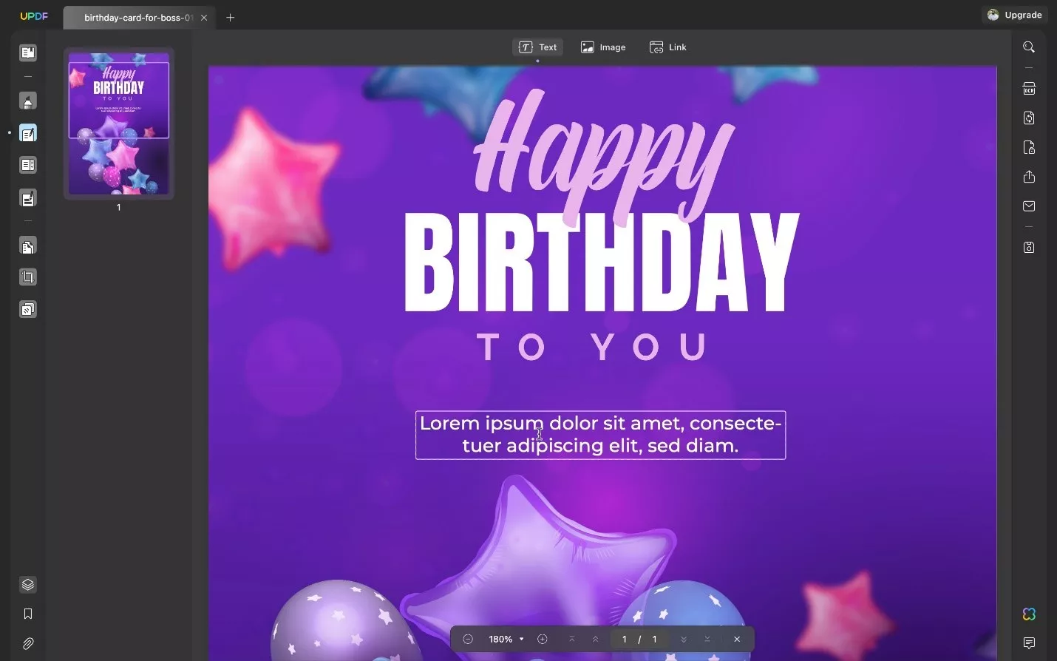Image resolution: width=1057 pixels, height=661 pixels.
Task: Select the Comment highlighter tool
Action: 28,101
